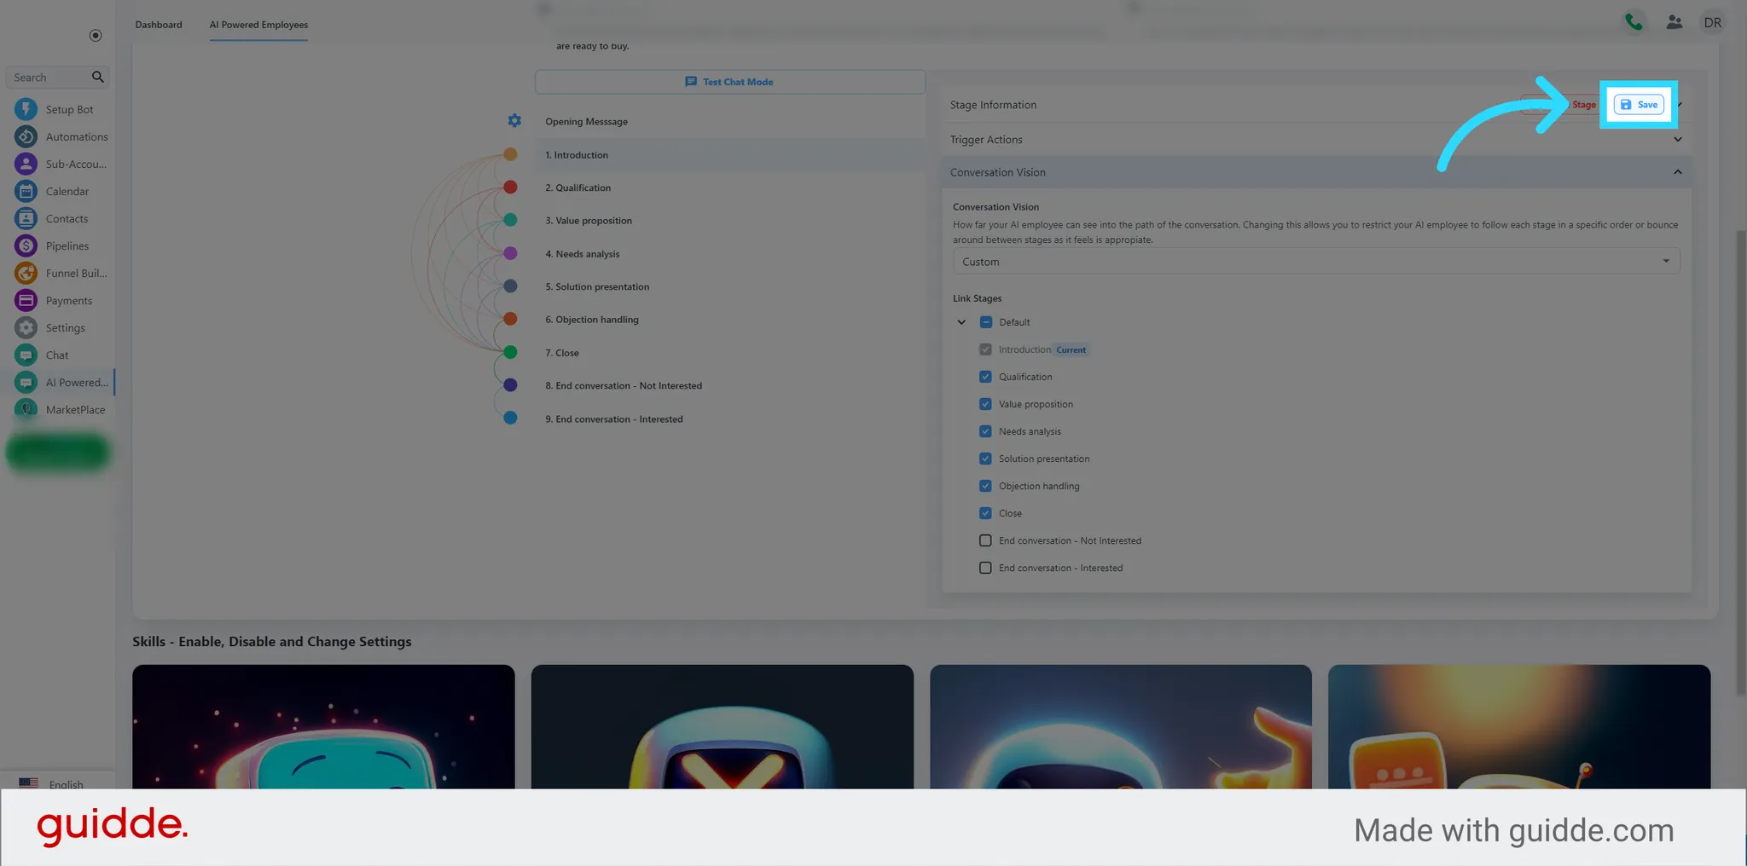1747x866 pixels.
Task: Open the fourth skill card with chat bubble
Action: [x=1519, y=727]
